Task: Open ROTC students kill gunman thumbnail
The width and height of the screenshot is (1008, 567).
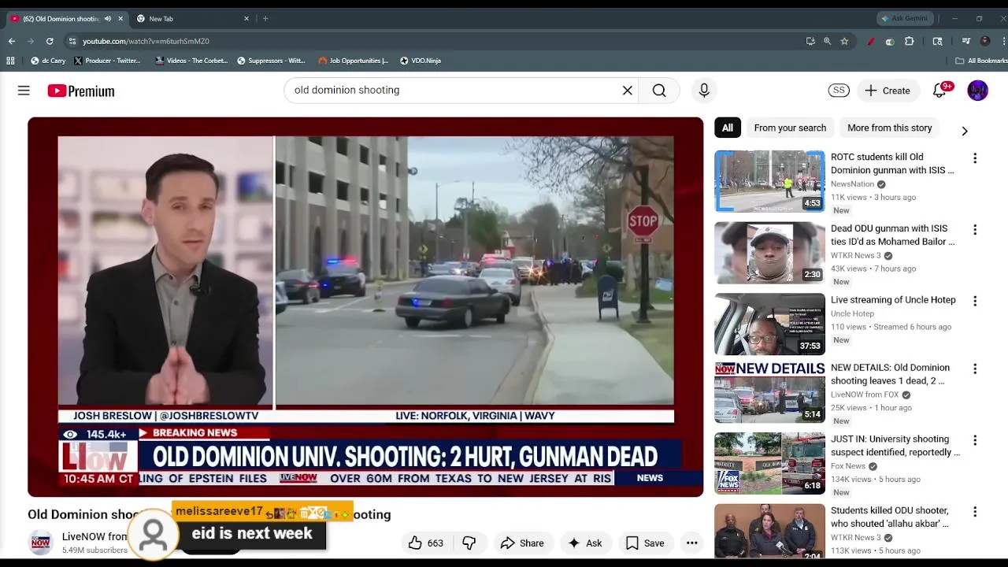Action: 769,181
